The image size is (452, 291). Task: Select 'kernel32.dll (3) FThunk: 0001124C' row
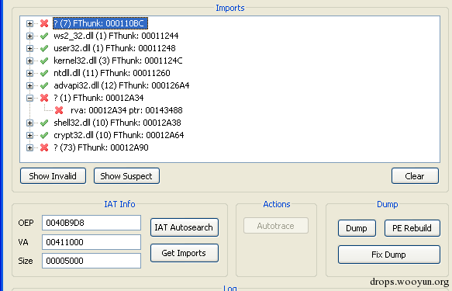pos(118,61)
